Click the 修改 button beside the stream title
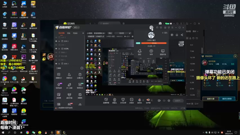 coord(110,33)
